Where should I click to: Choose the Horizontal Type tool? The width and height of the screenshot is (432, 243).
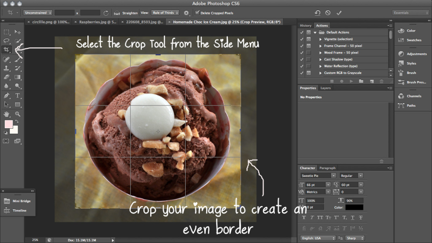pos(18,95)
